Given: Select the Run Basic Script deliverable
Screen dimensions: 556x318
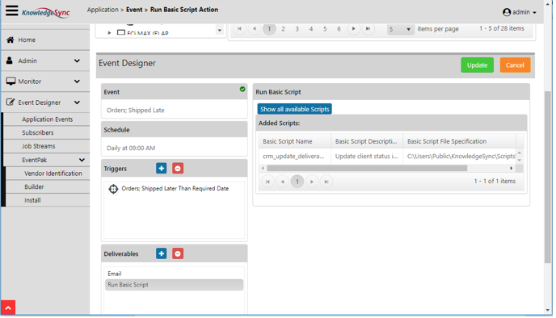Looking at the screenshot, I should coord(174,285).
